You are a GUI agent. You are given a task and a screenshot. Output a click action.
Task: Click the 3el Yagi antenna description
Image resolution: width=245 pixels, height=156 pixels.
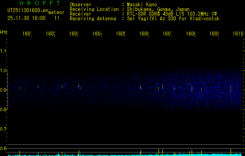[173, 18]
